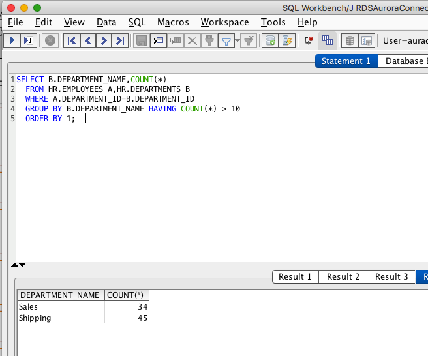Click the Execute current statement icon
Image resolution: width=428 pixels, height=356 pixels.
click(28, 40)
